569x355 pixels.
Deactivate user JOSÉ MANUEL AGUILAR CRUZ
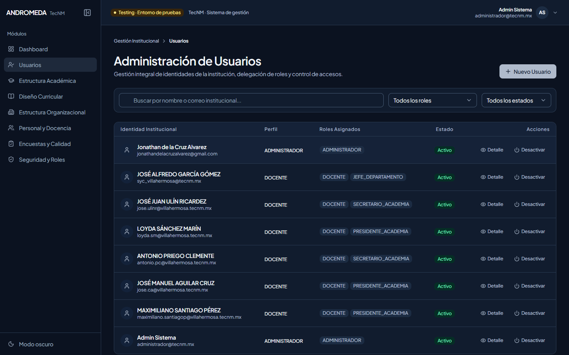click(529, 286)
